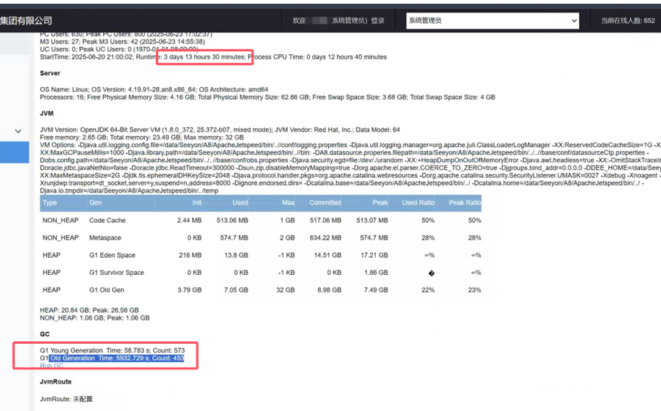
Task: Click the 634.22 MB committed value
Action: [x=326, y=238]
